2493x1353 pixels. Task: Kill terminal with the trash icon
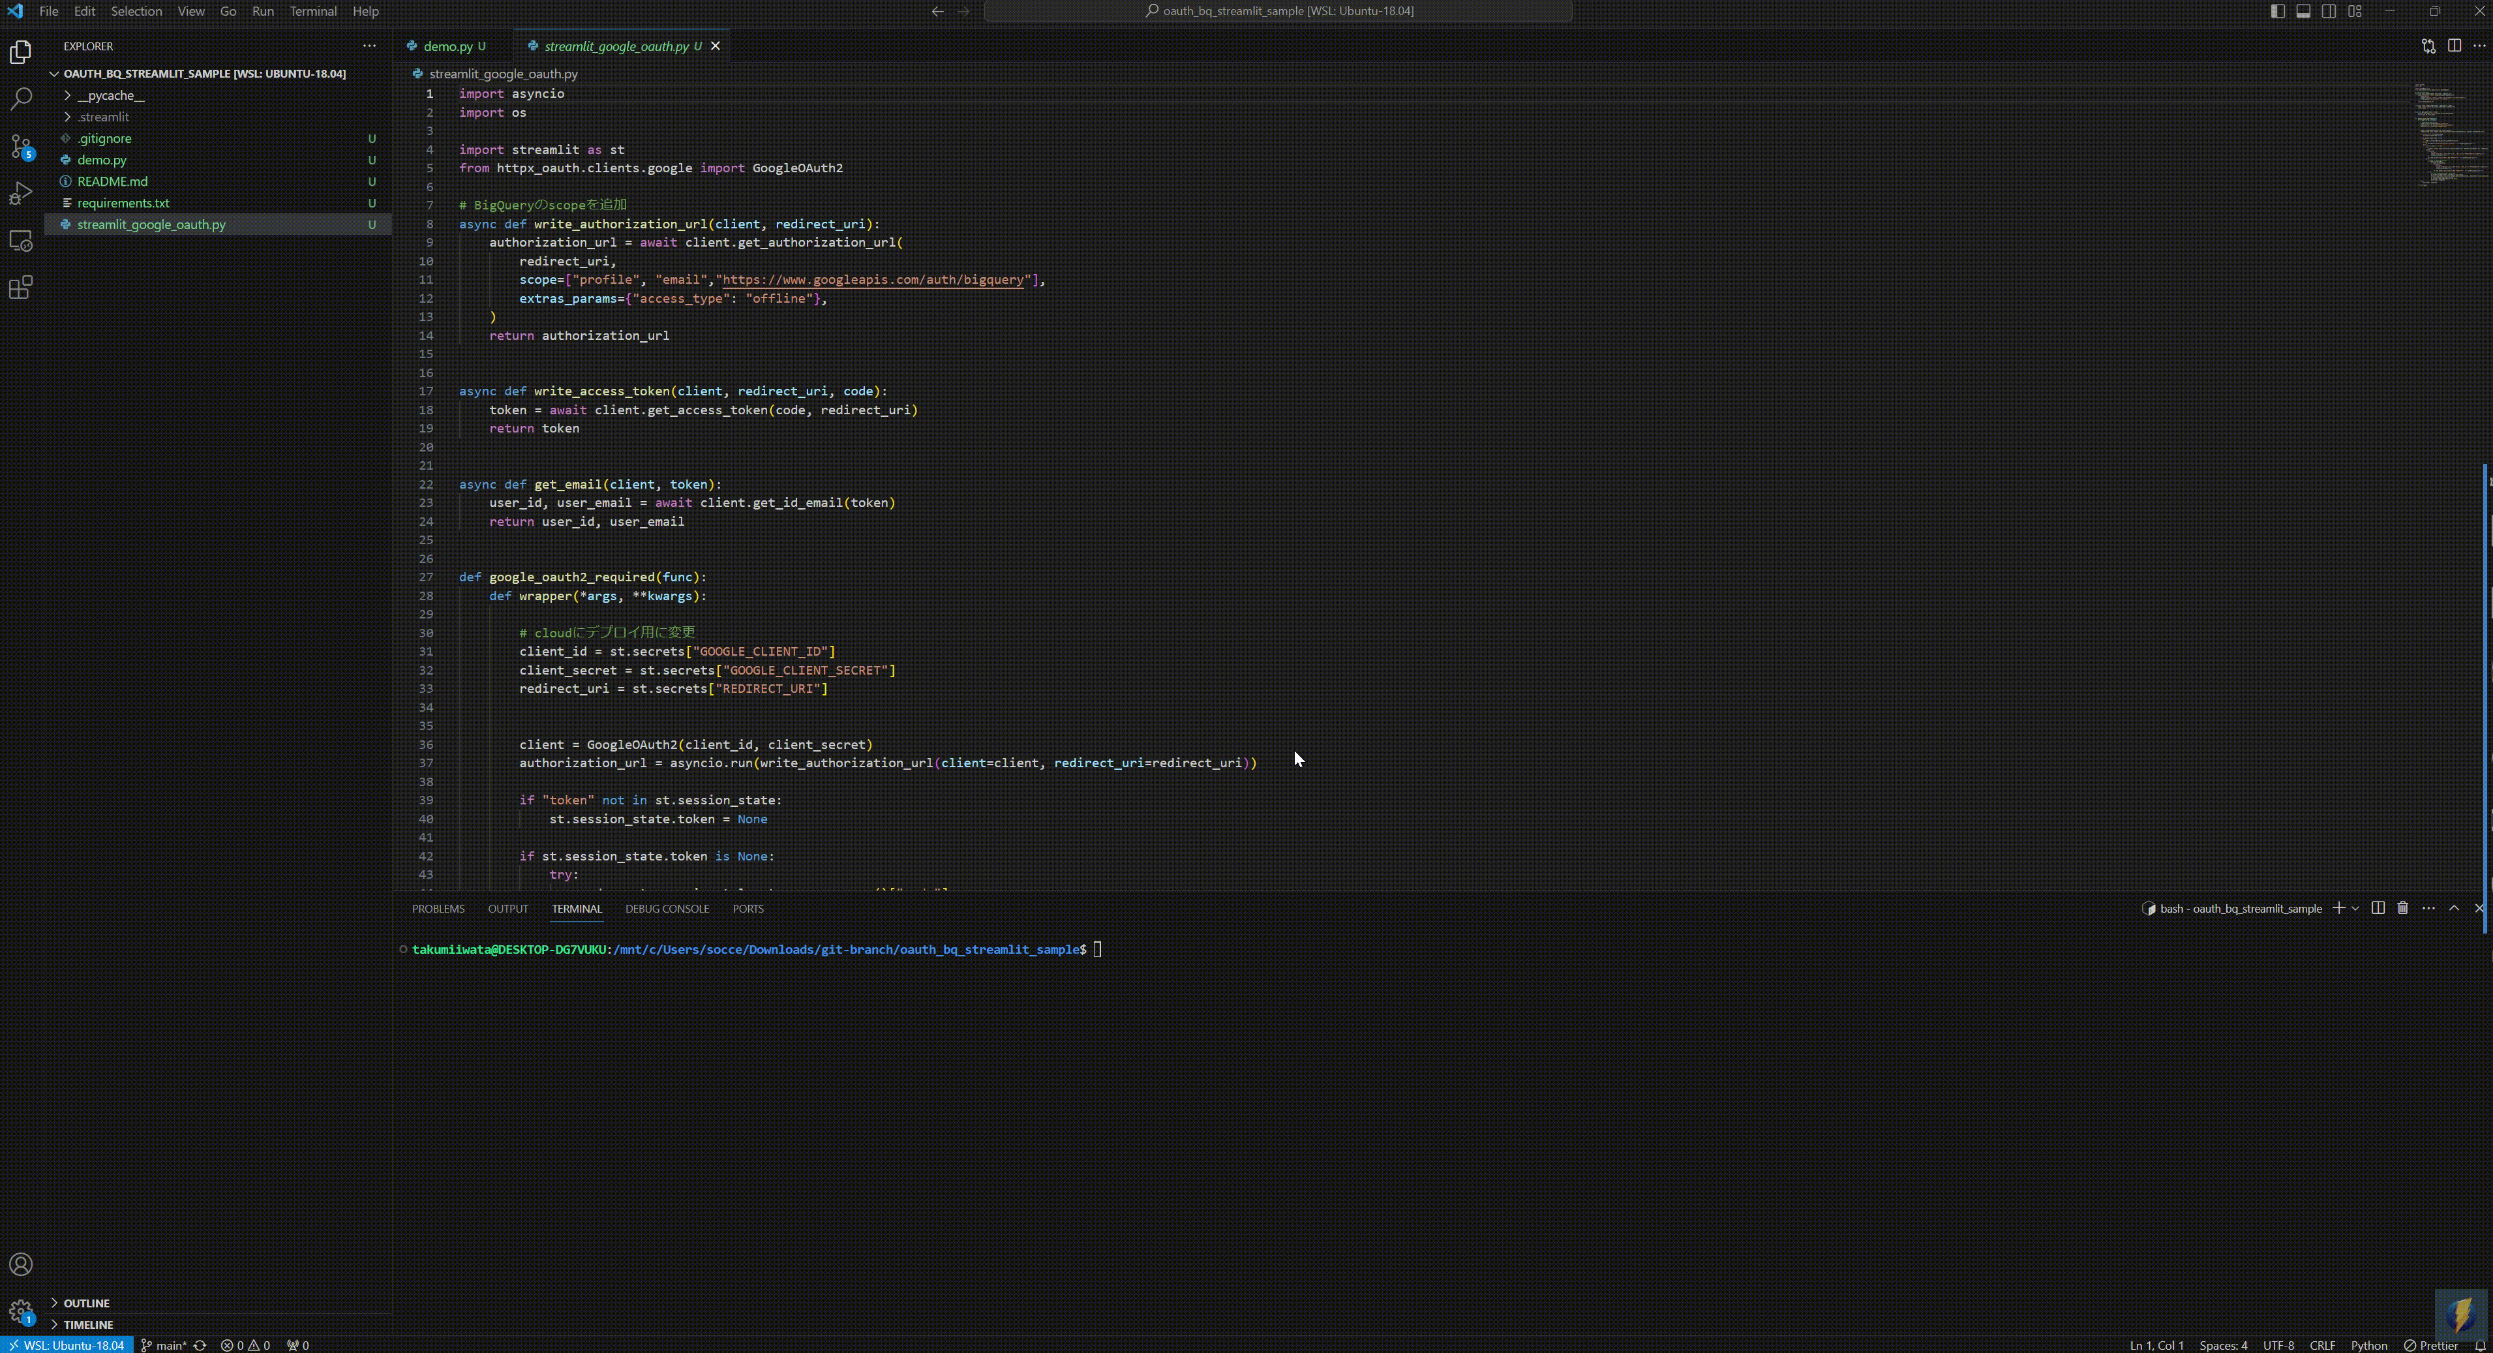click(x=2402, y=908)
